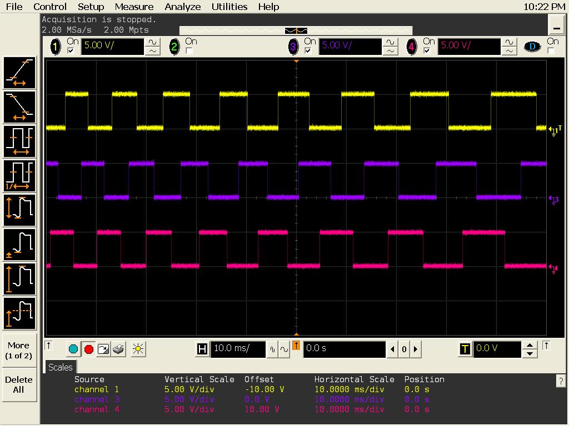Select the fall time measurement icon
Image resolution: width=569 pixels, height=426 pixels.
coord(20,107)
